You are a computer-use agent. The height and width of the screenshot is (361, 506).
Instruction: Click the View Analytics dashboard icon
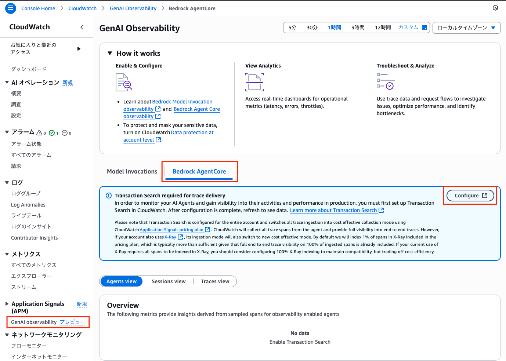(x=254, y=82)
